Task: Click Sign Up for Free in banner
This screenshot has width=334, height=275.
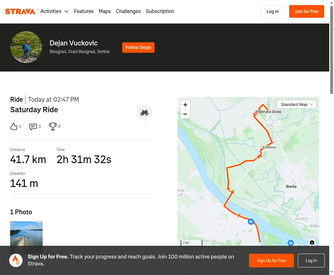Action: tap(271, 260)
